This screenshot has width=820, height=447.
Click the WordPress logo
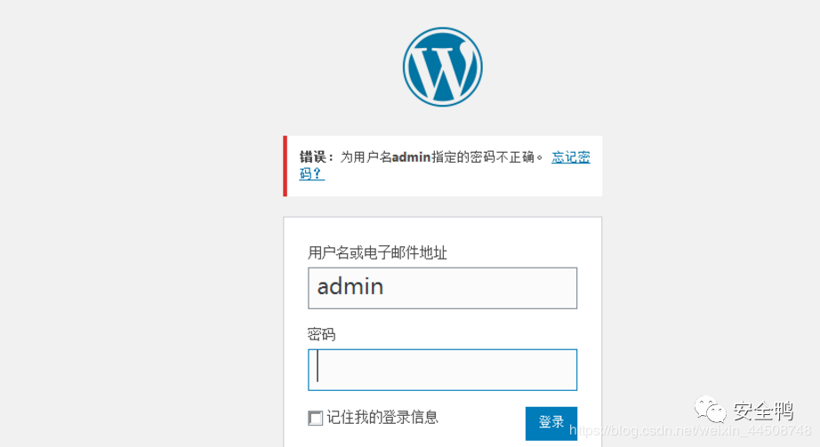click(x=442, y=68)
